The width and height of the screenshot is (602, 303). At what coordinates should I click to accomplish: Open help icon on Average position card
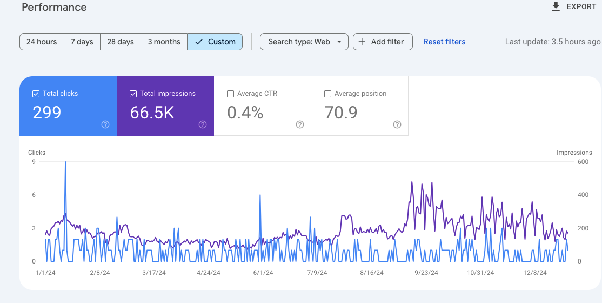pos(397,124)
